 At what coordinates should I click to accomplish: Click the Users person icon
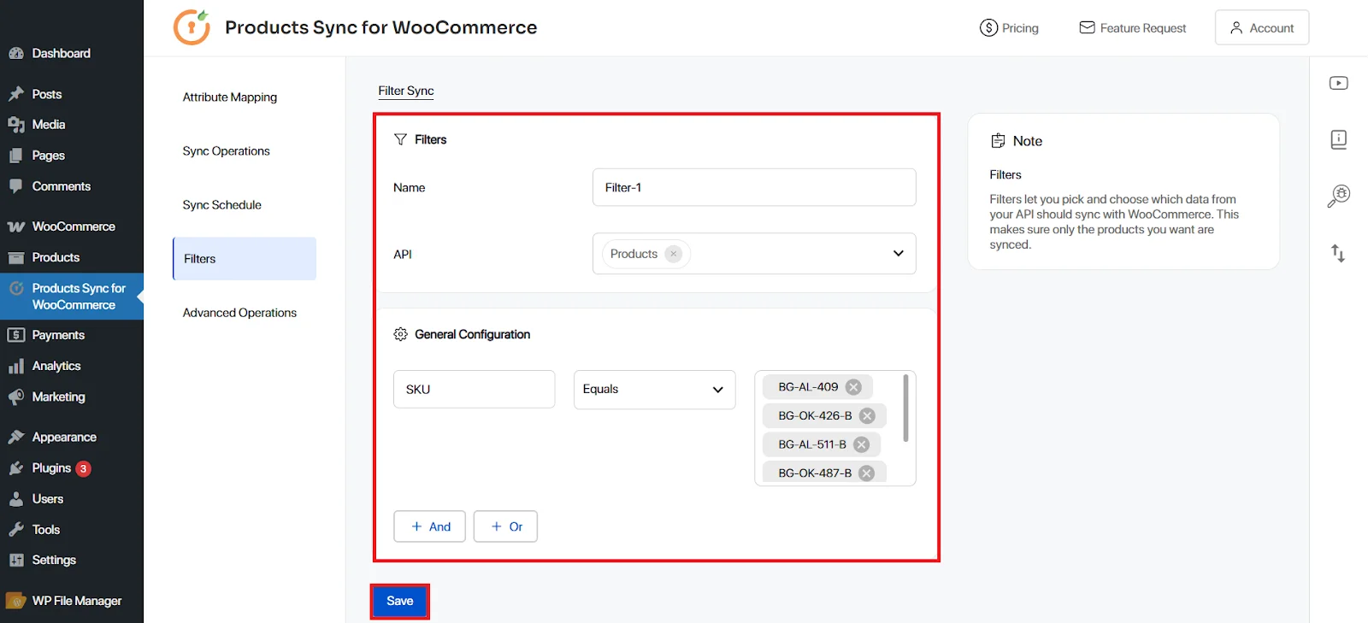[x=15, y=499]
